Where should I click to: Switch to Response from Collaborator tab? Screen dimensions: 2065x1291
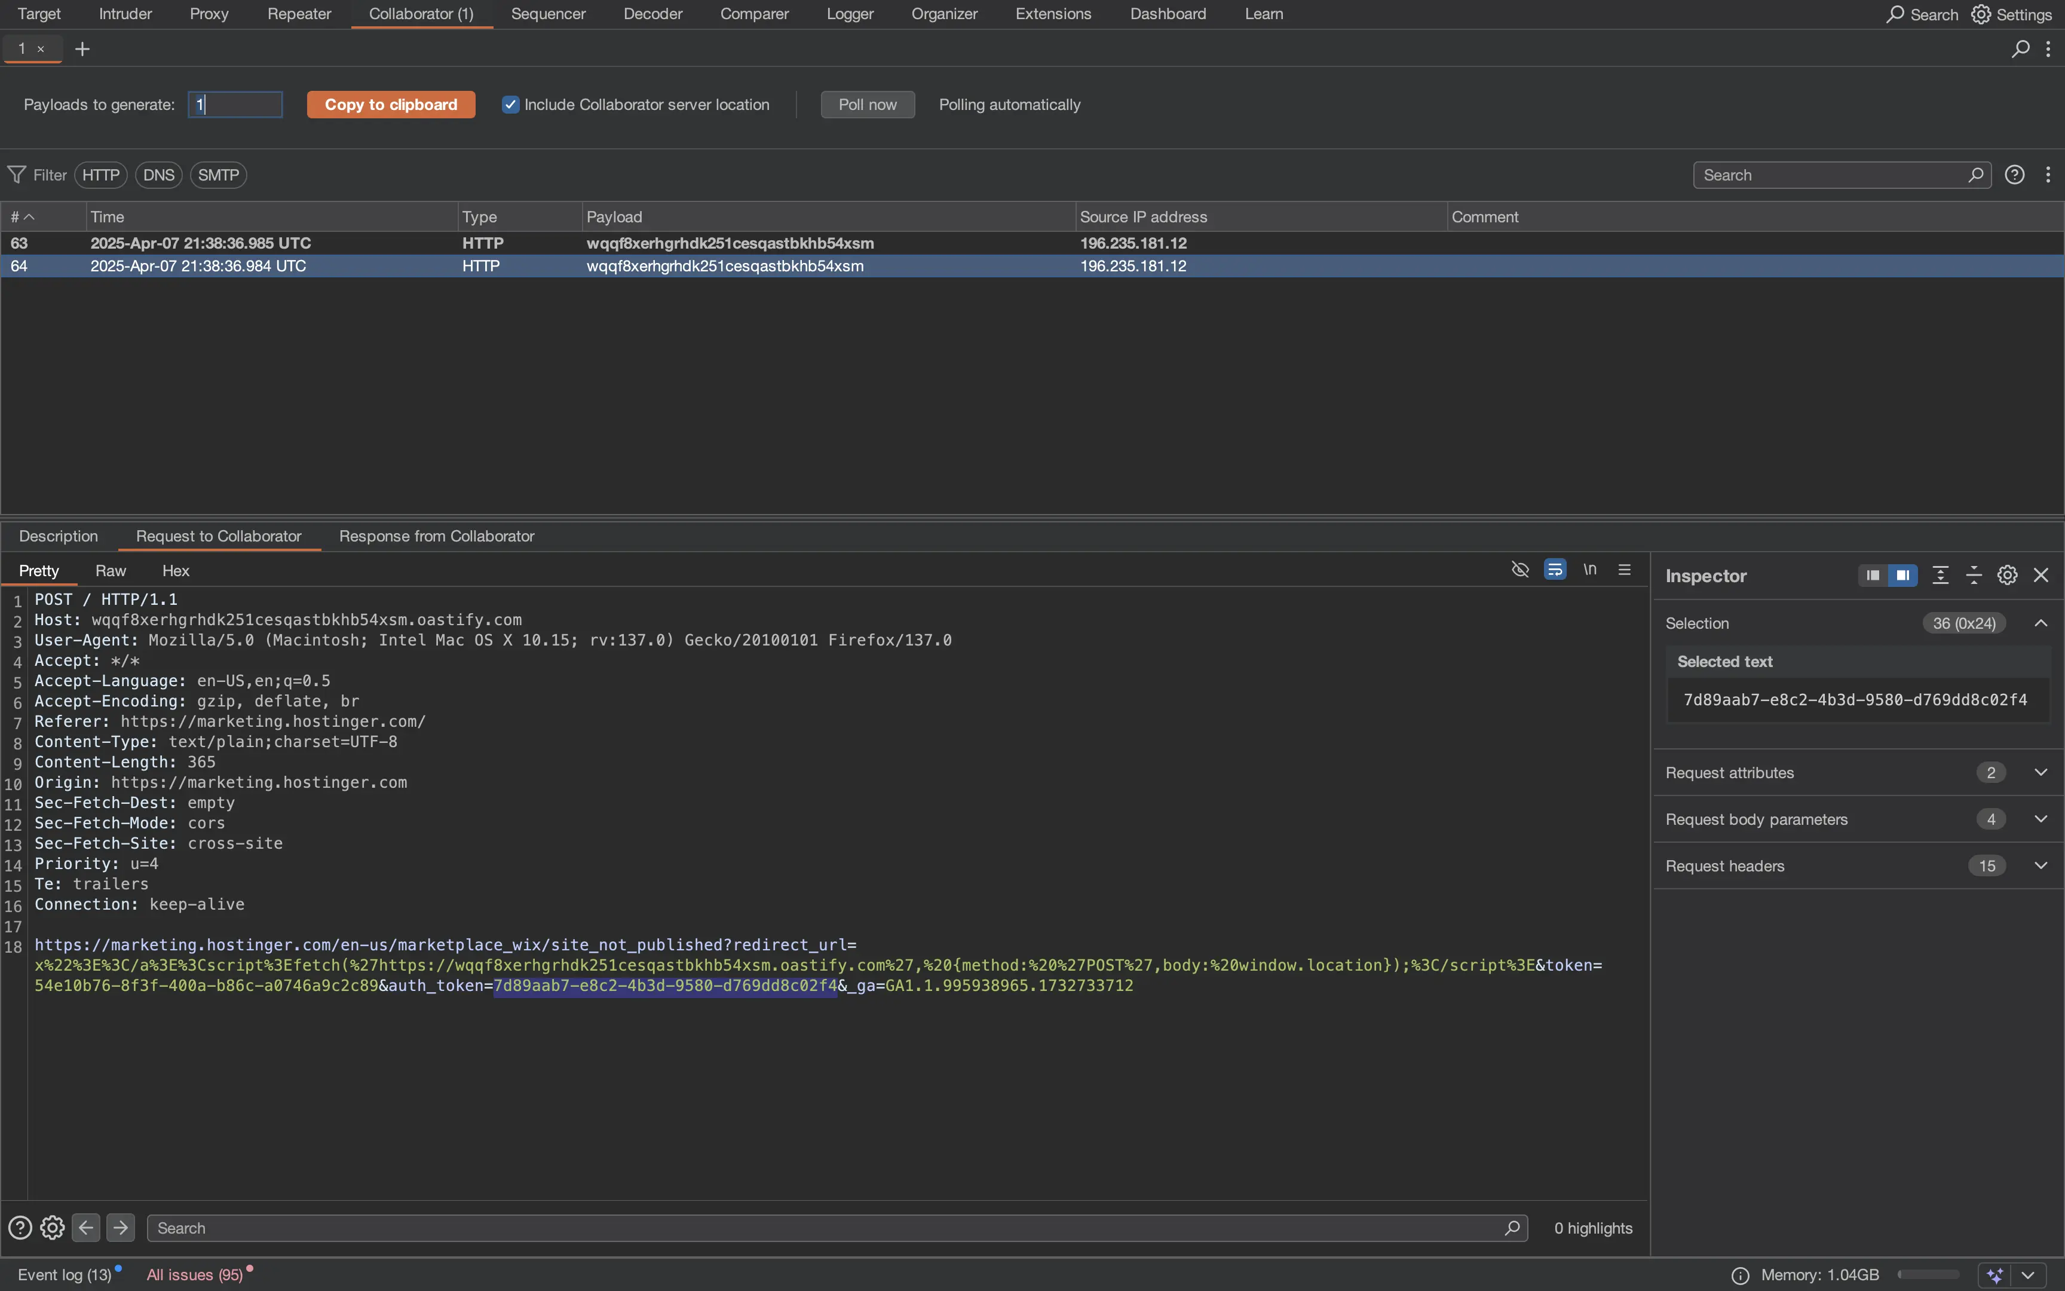436,536
